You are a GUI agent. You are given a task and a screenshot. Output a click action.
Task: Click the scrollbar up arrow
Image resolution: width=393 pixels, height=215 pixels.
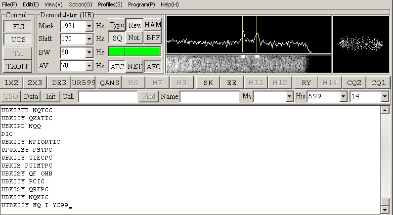tap(385, 110)
